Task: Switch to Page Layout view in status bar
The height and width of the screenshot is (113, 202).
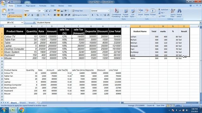Action: [170, 105]
